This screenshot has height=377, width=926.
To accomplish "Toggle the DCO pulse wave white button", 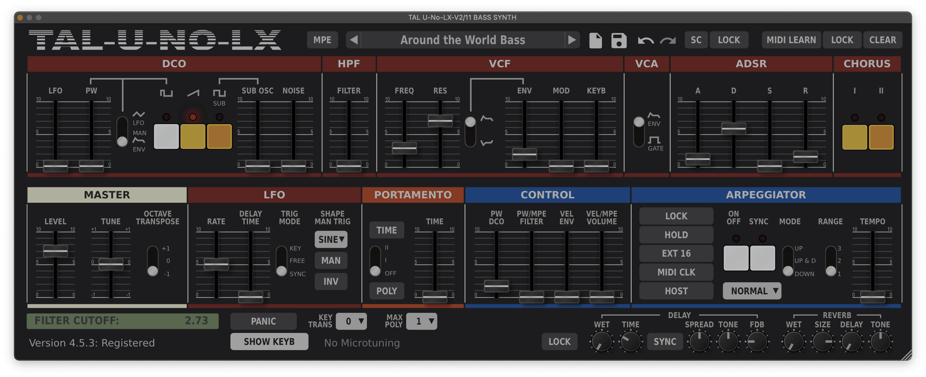I will click(166, 136).
